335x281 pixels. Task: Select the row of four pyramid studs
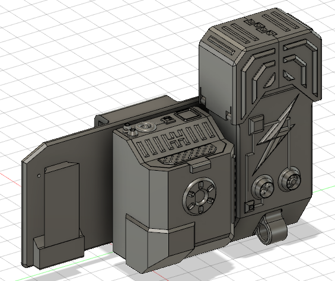(x=261, y=27)
